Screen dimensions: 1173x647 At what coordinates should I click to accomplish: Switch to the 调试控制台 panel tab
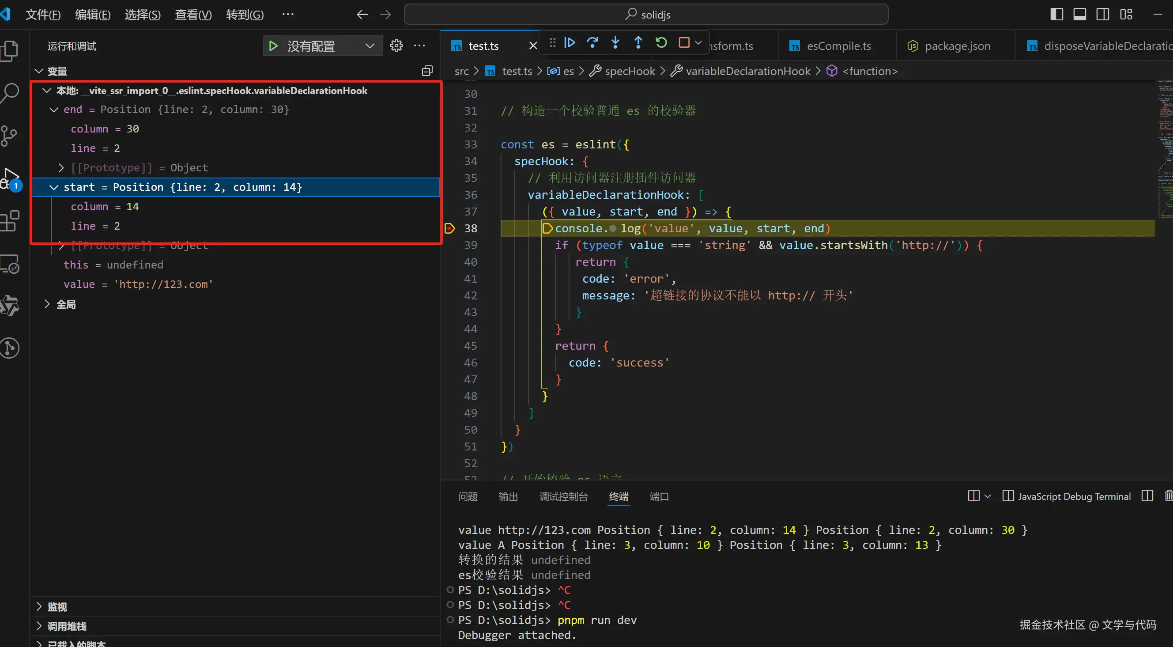[x=563, y=497]
